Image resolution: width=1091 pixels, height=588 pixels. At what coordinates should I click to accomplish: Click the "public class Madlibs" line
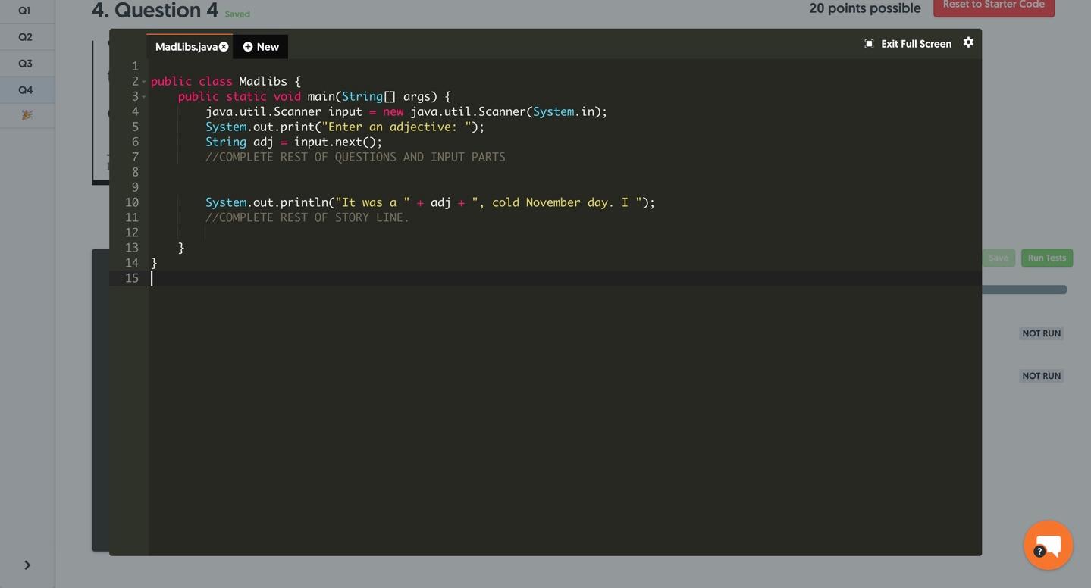[x=225, y=81]
